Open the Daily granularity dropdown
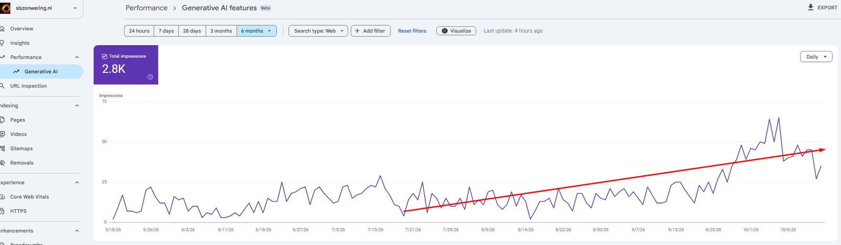 pos(816,57)
